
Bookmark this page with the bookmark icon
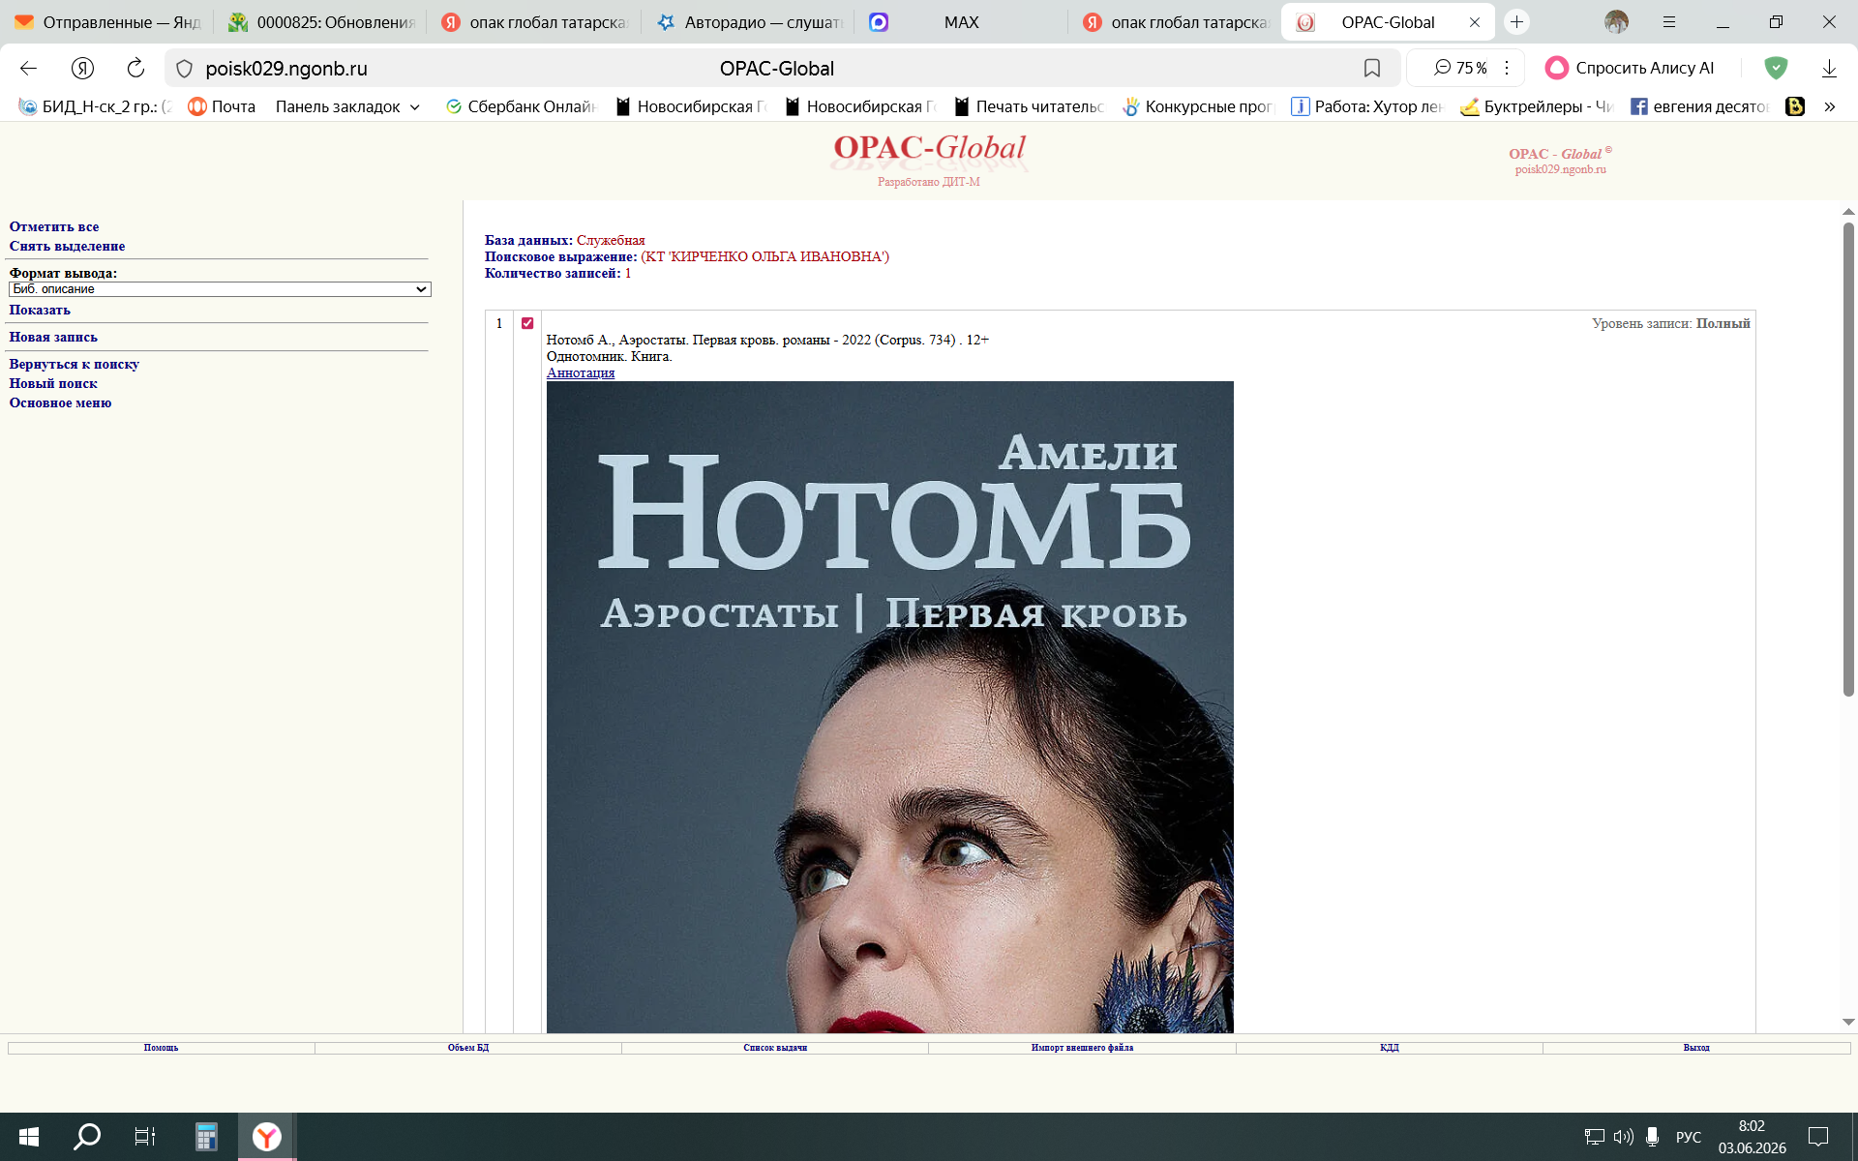pyautogui.click(x=1371, y=68)
